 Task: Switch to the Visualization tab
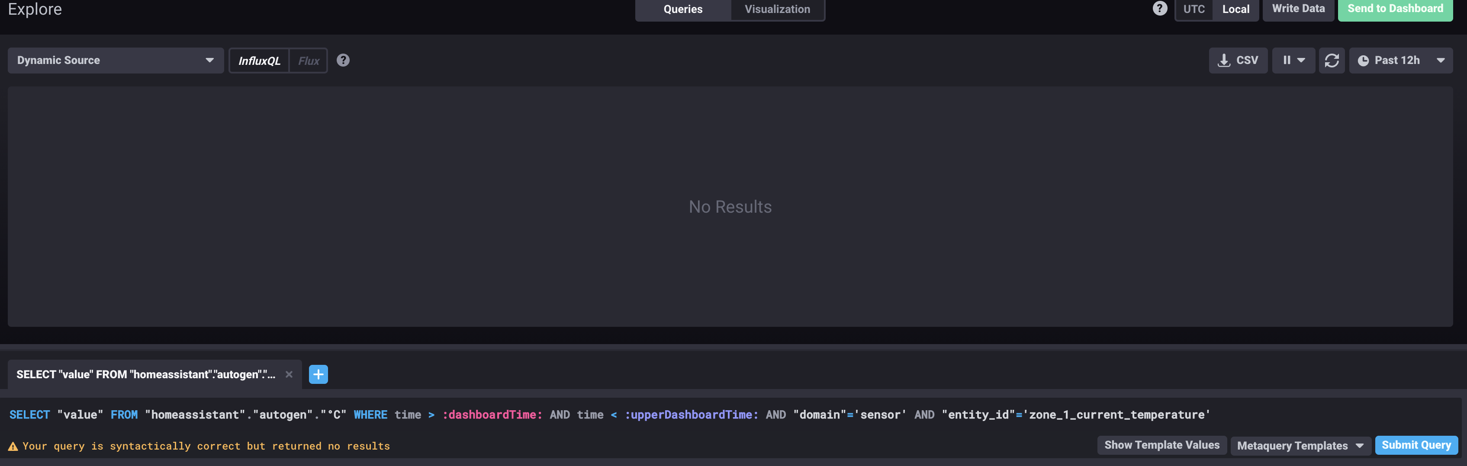pyautogui.click(x=777, y=9)
